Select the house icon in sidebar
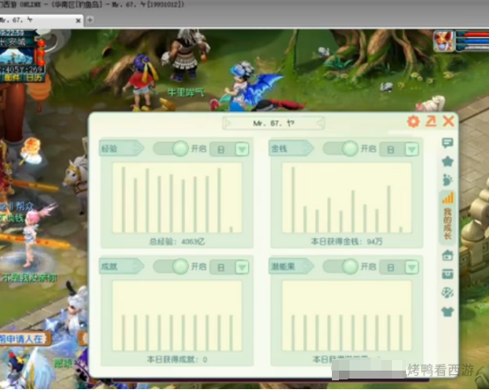 pyautogui.click(x=448, y=255)
